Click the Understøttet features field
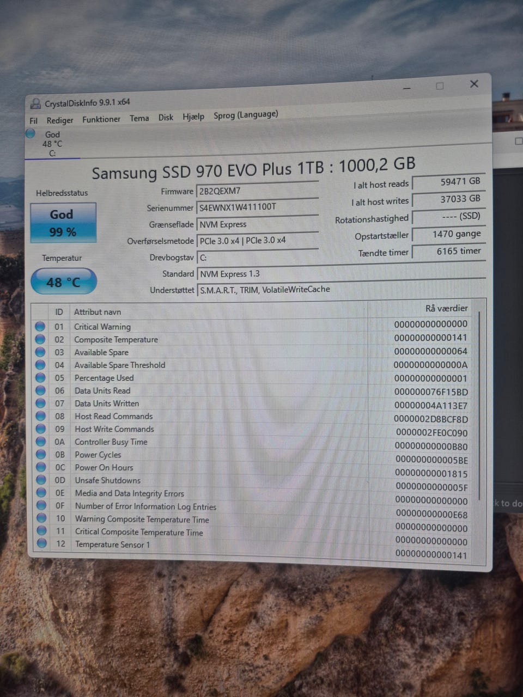This screenshot has width=523, height=697. (x=340, y=289)
